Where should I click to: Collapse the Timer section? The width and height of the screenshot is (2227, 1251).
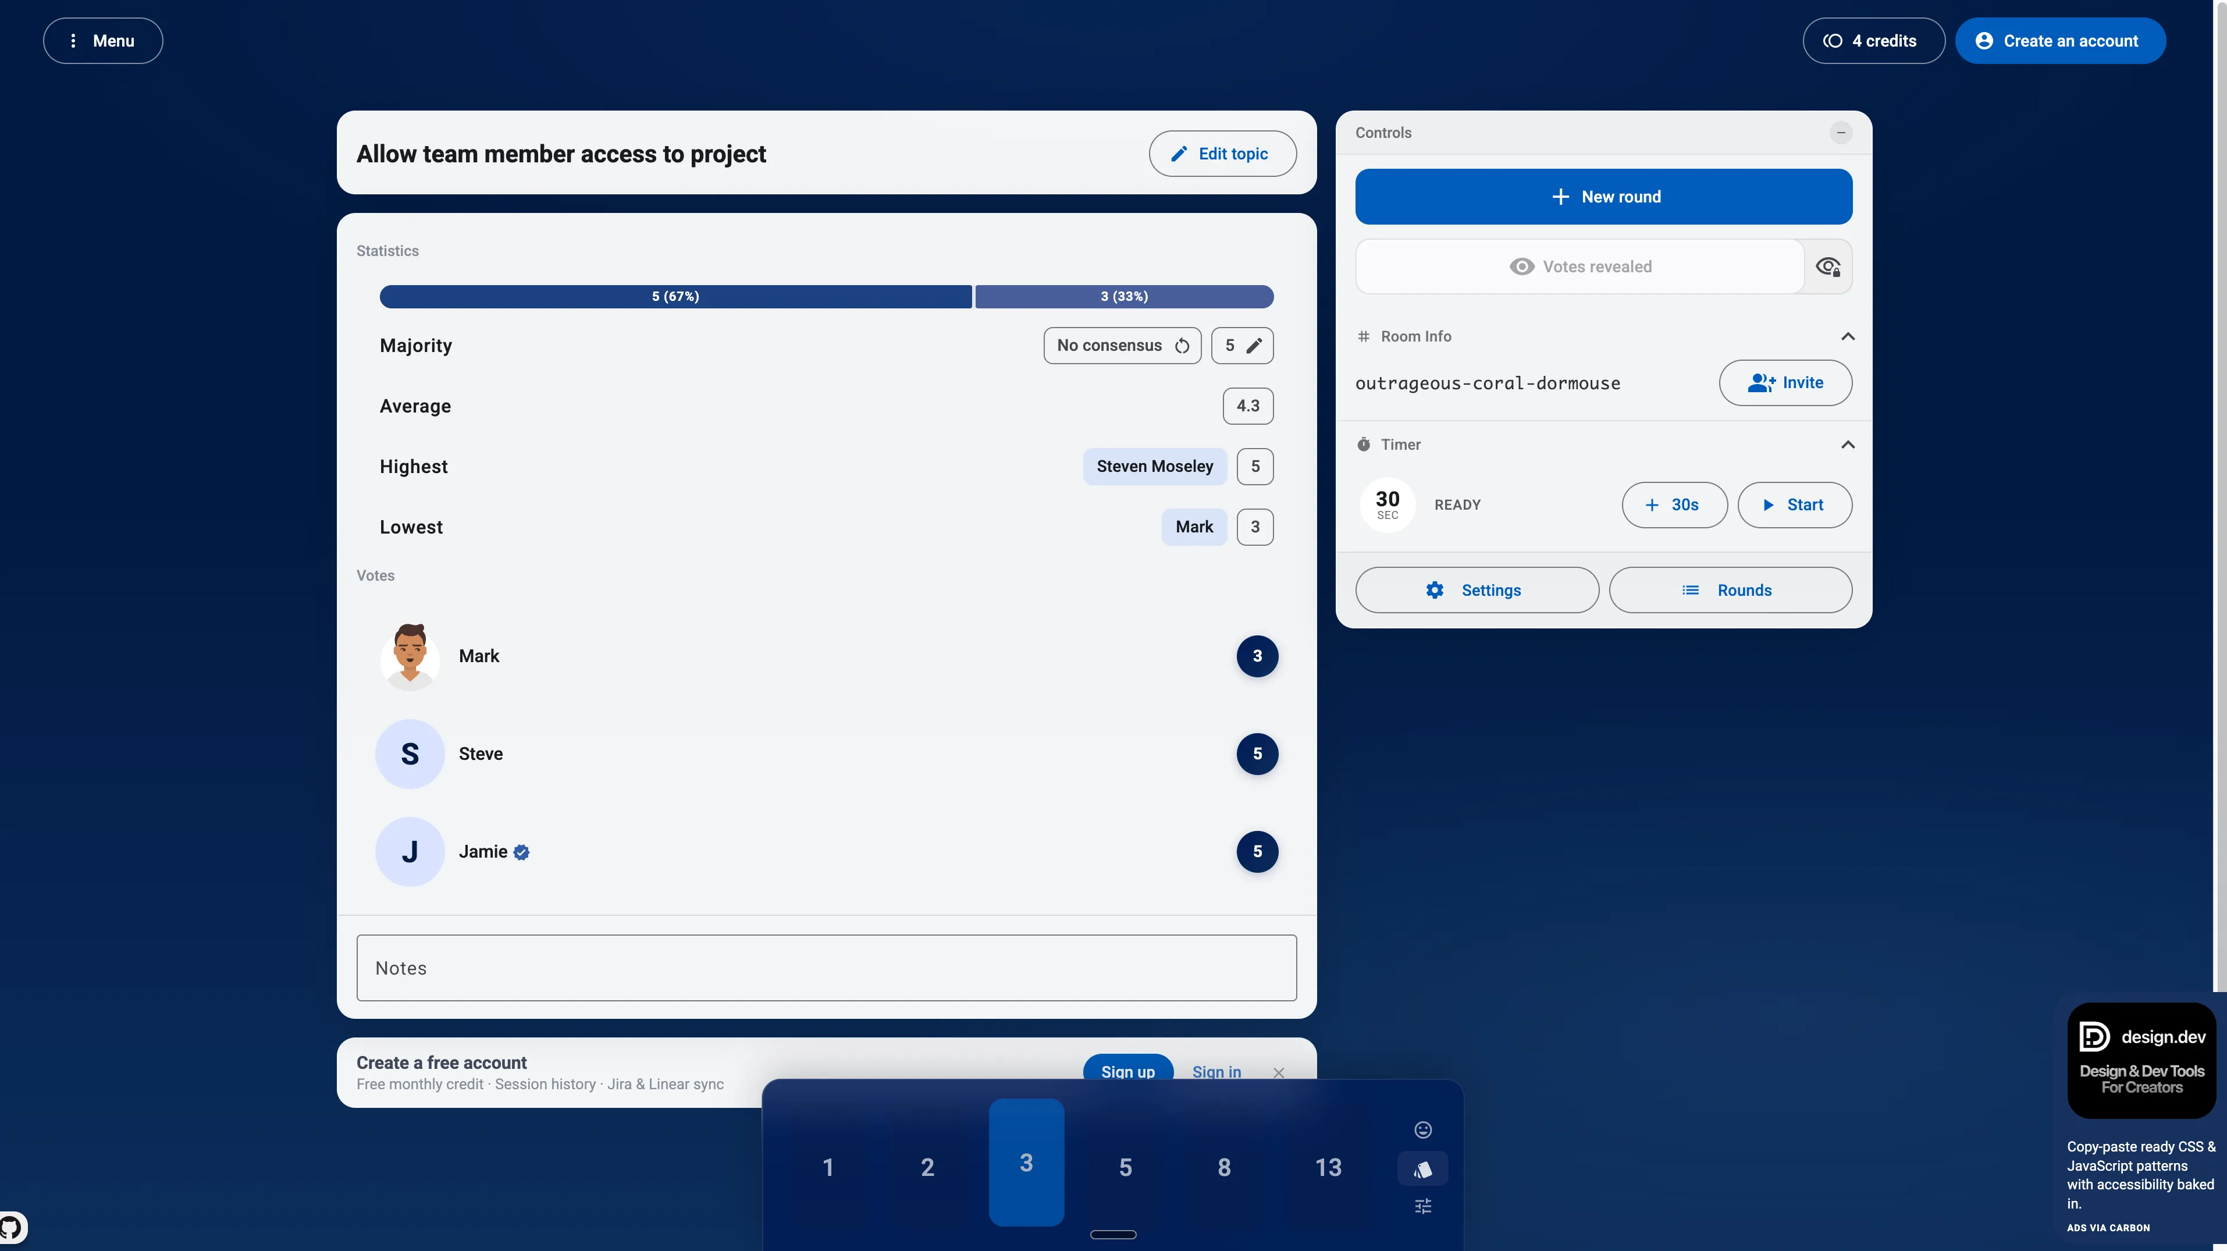[1848, 445]
